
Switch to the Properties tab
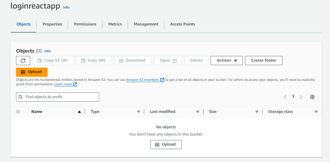(x=52, y=24)
